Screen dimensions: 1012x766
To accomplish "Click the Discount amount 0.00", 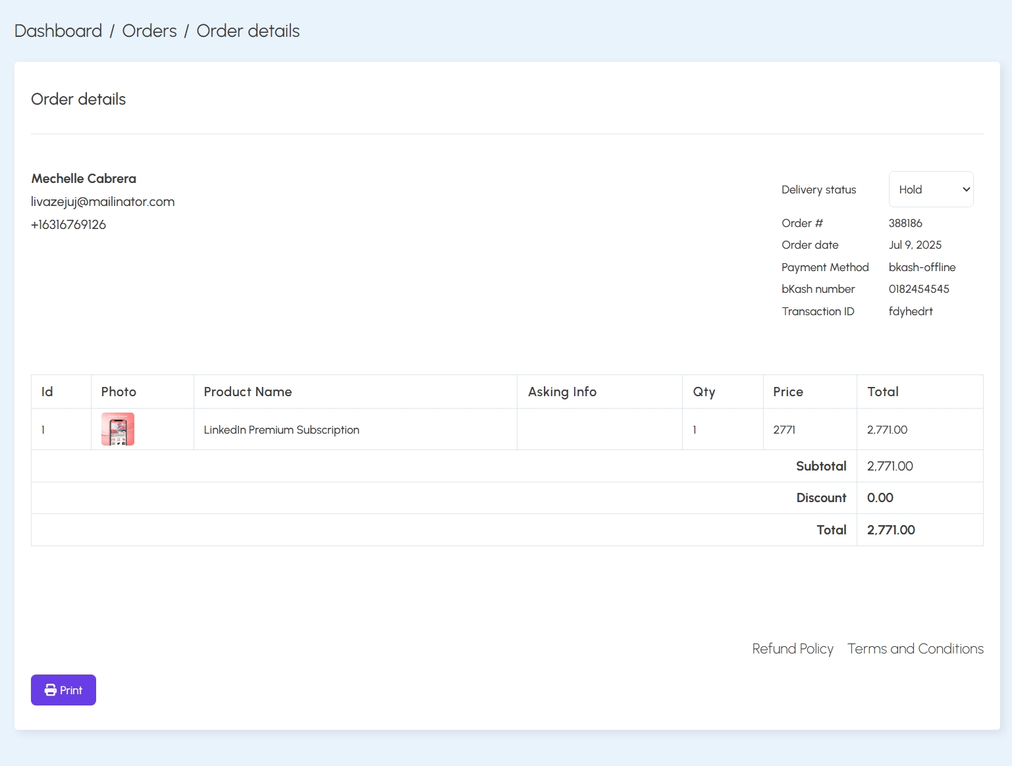I will click(880, 498).
